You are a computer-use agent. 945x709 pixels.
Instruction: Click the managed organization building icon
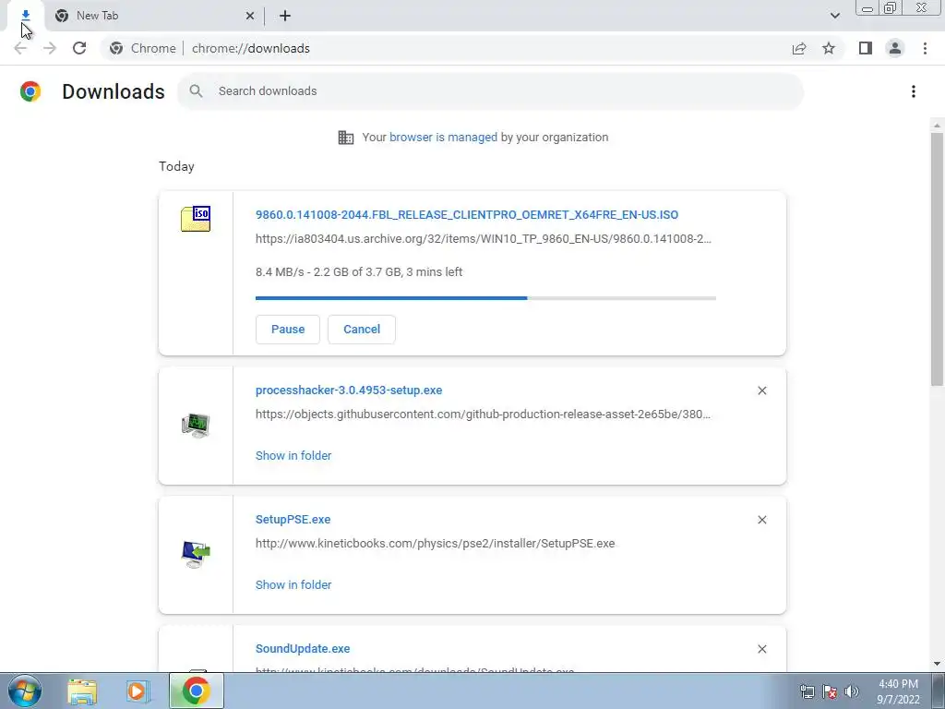click(346, 138)
